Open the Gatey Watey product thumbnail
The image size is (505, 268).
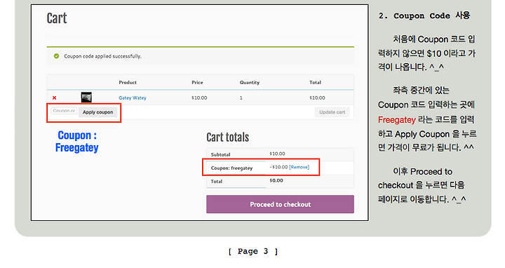coord(86,98)
